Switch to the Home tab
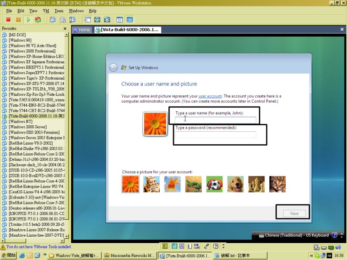 (x=82, y=30)
